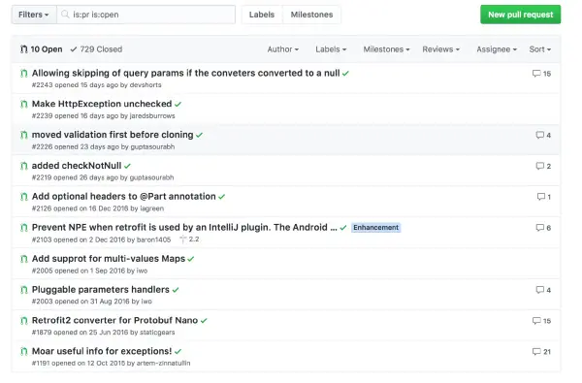
Task: Open author baron1405's pull requests
Action: point(153,239)
